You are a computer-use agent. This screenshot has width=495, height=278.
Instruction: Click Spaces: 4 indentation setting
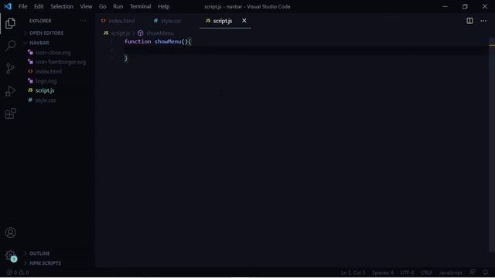tap(383, 273)
